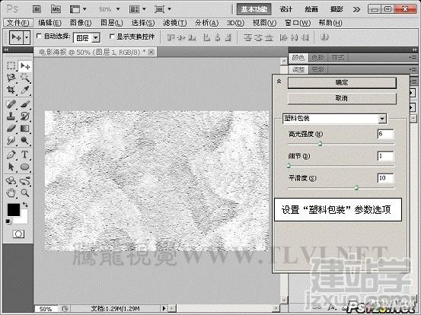Click the 取消 button
Viewport: 421px width, 315px height.
coord(342,98)
